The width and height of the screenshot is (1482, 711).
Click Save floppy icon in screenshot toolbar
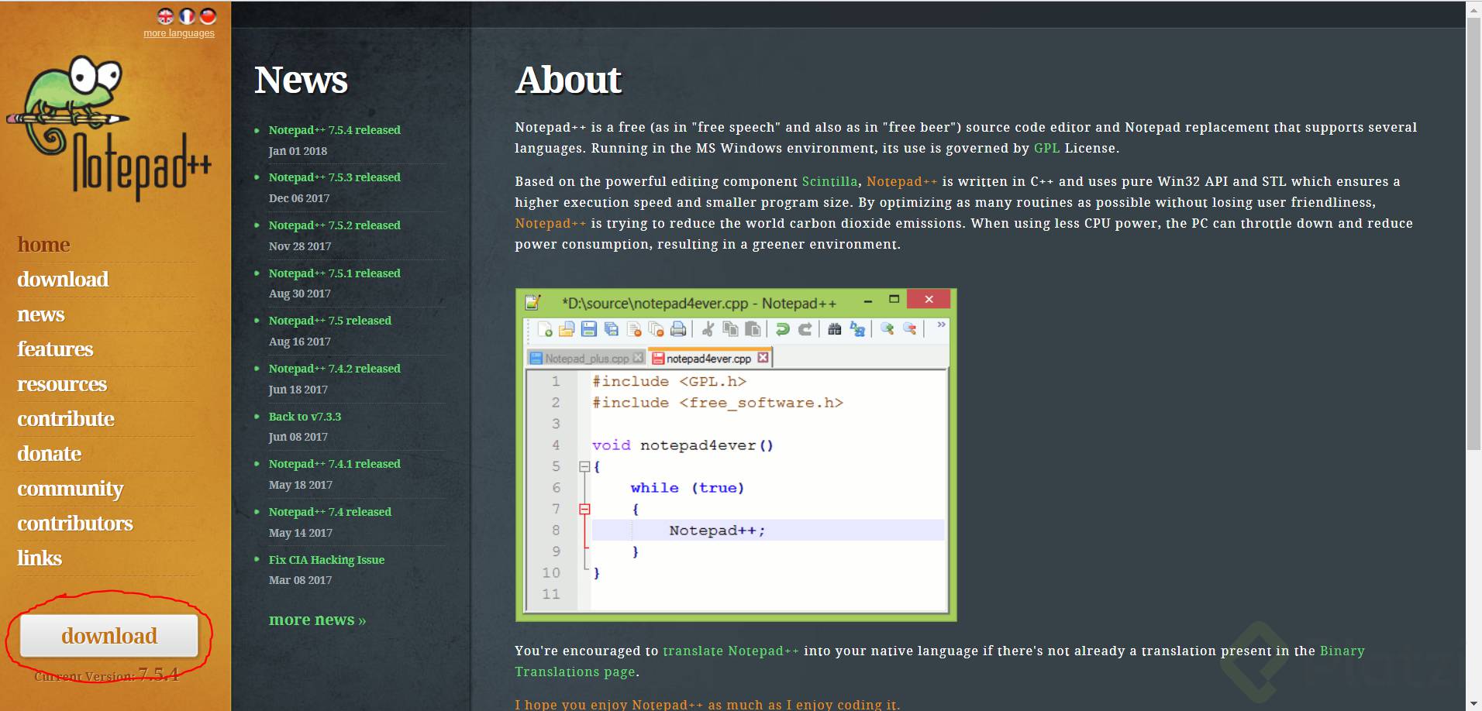point(589,329)
